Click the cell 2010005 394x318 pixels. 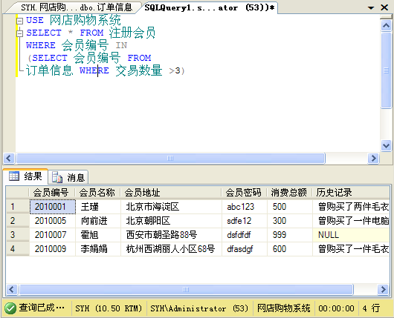(53, 221)
